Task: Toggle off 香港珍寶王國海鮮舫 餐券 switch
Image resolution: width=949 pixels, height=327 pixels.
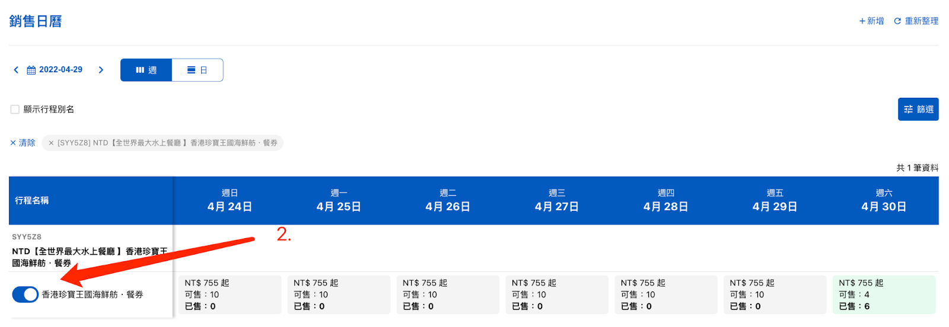Action: pos(26,294)
